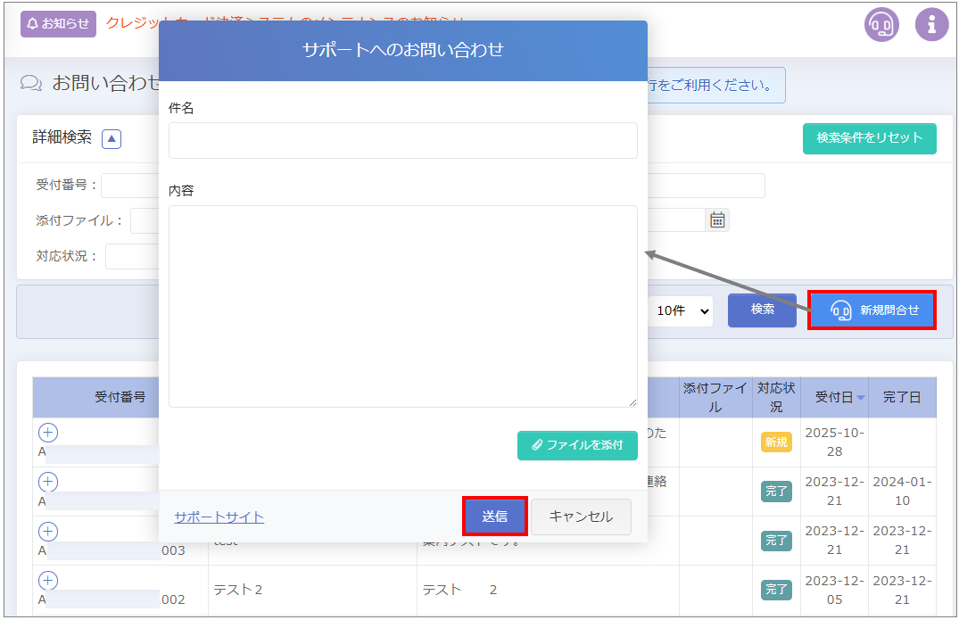Image resolution: width=959 pixels, height=620 pixels.
Task: Click 検索条件をリセット button
Action: pos(869,138)
